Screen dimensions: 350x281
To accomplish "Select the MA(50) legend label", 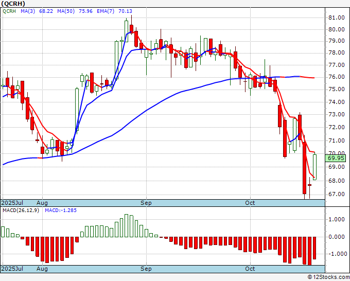I will click(x=66, y=11).
